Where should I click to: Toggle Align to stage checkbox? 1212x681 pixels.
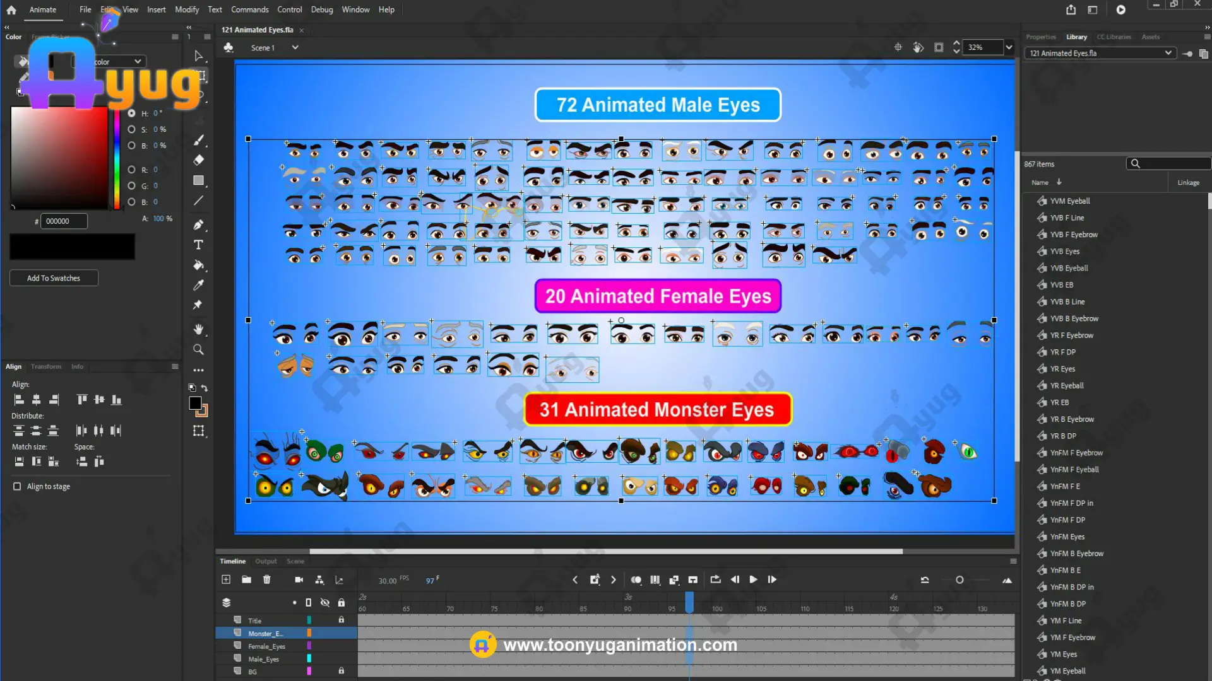[17, 486]
